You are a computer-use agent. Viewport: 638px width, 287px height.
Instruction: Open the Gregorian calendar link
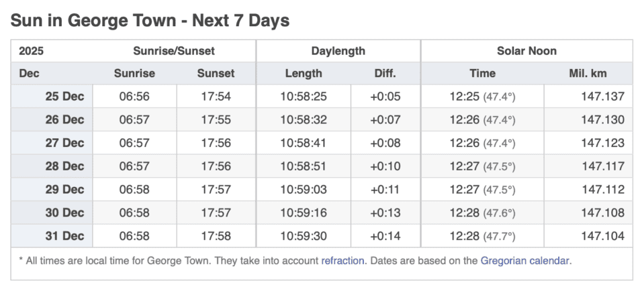[x=525, y=260]
